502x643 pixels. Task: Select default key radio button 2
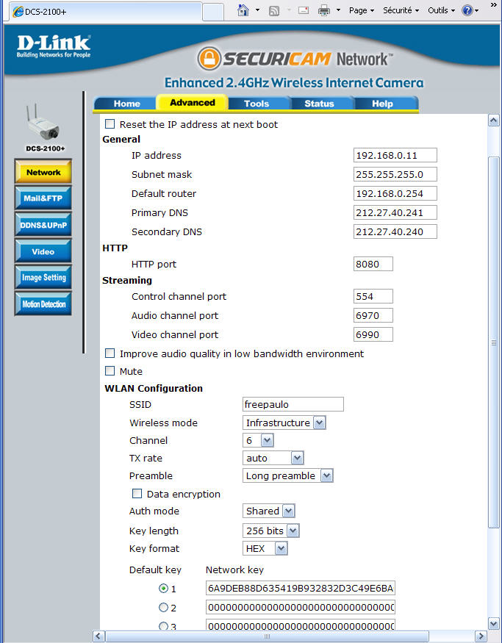pos(163,607)
